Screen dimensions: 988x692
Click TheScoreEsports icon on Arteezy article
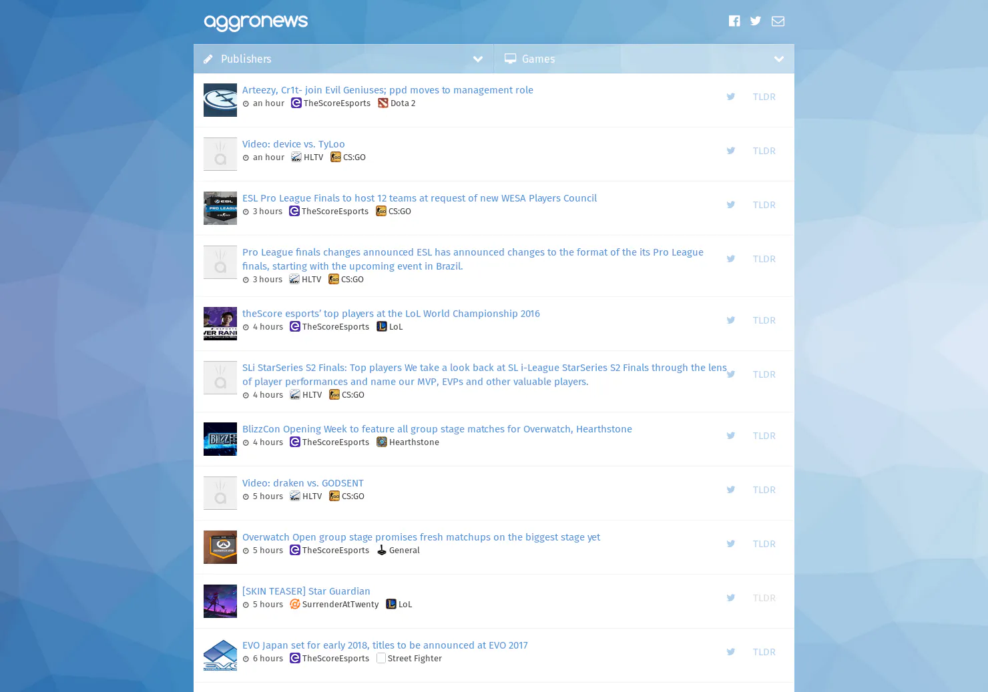coord(296,103)
